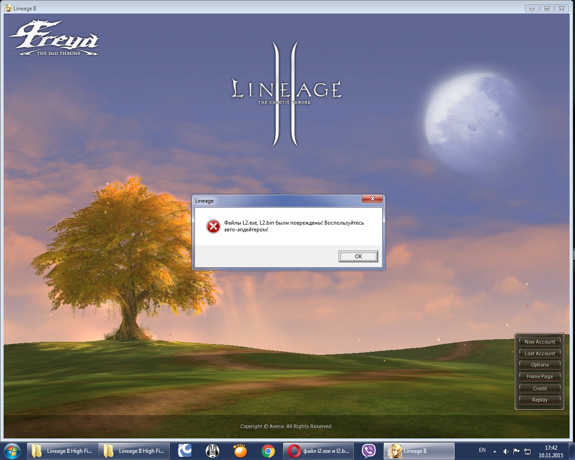Launch Google Chrome from taskbar
575x460 pixels.
[268, 451]
